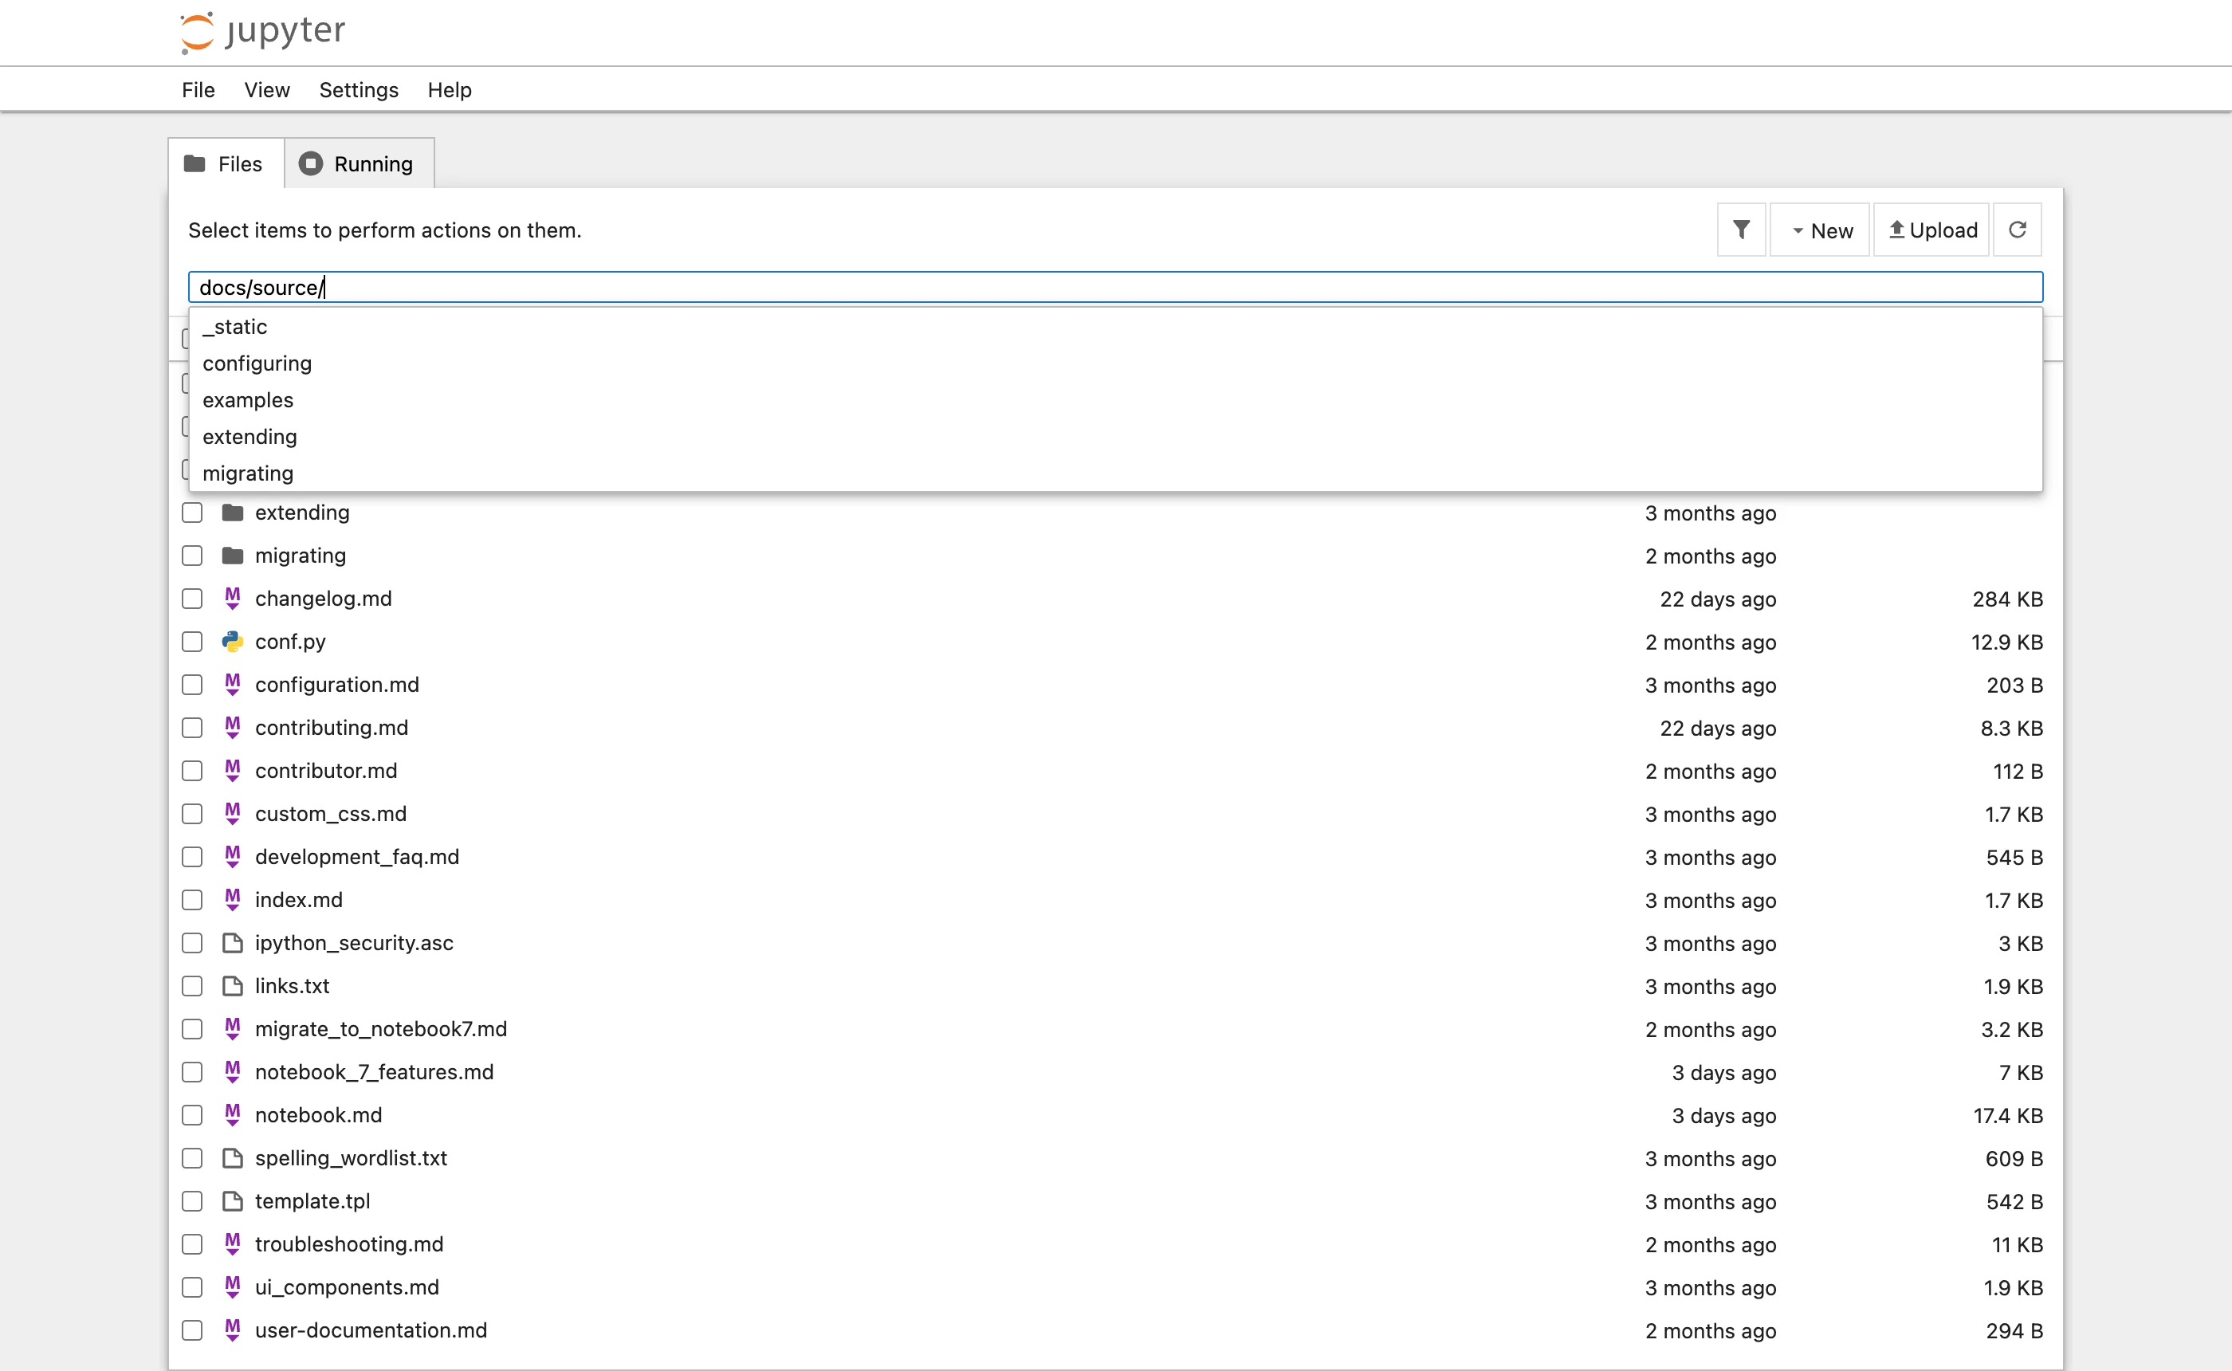Viewport: 2232px width, 1371px height.
Task: Click the 284 KB size of changelog.md
Action: coord(2007,599)
